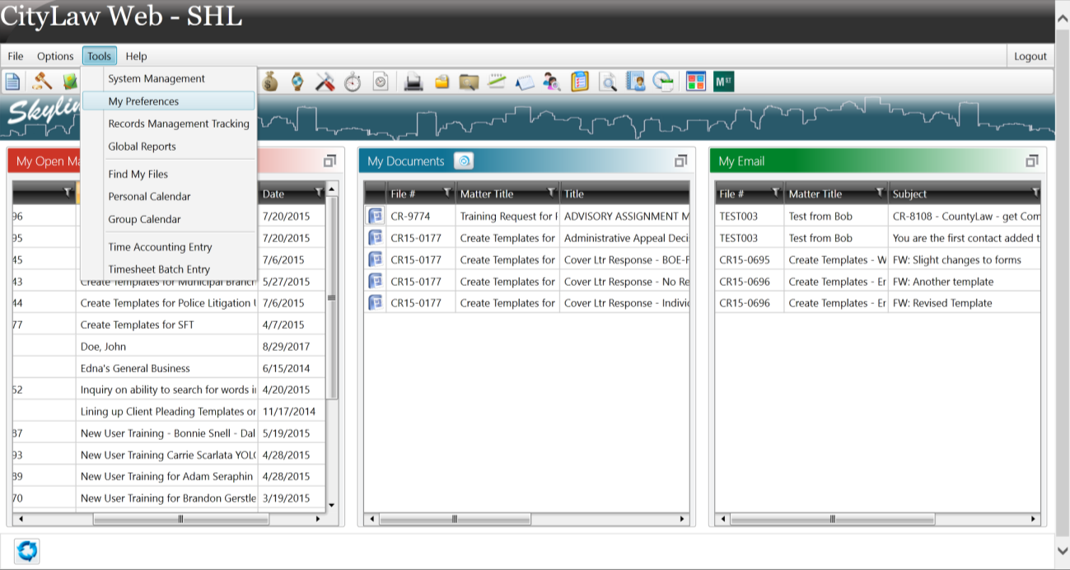The image size is (1070, 570).
Task: Select the gavel matters icon in toolbar
Action: 40,81
